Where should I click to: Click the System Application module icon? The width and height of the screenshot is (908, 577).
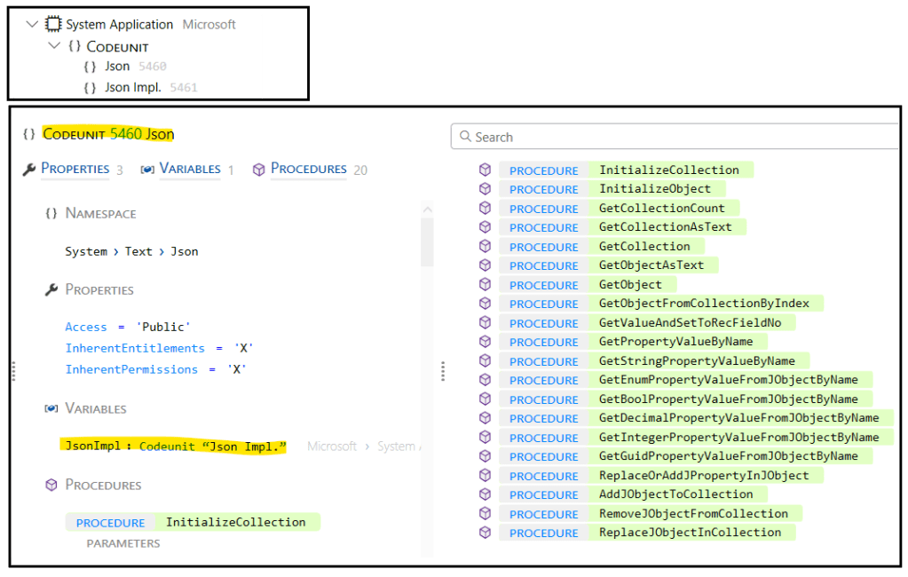click(x=53, y=24)
